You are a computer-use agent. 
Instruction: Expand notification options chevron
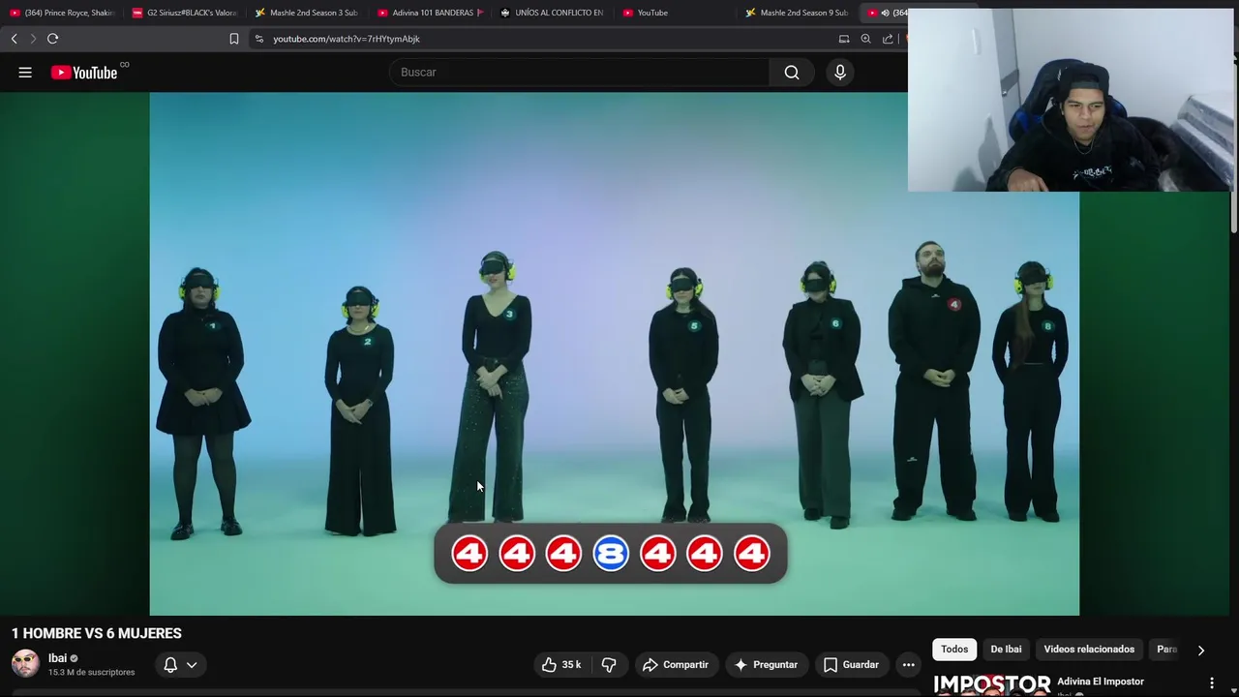192,665
